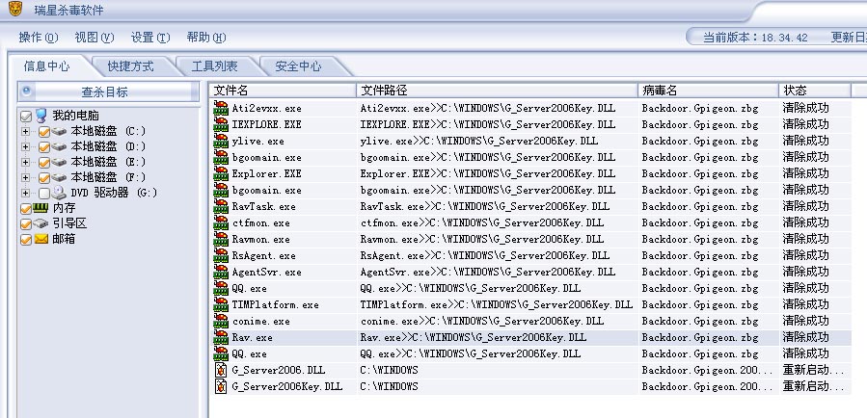The image size is (867, 418).
Task: Click drive icon of 本地磁盘 (F:)
Action: click(59, 177)
